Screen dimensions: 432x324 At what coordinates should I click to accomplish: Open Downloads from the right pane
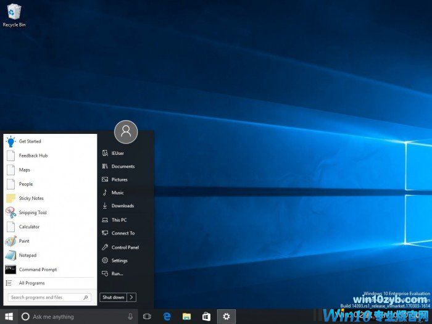pyautogui.click(x=122, y=206)
